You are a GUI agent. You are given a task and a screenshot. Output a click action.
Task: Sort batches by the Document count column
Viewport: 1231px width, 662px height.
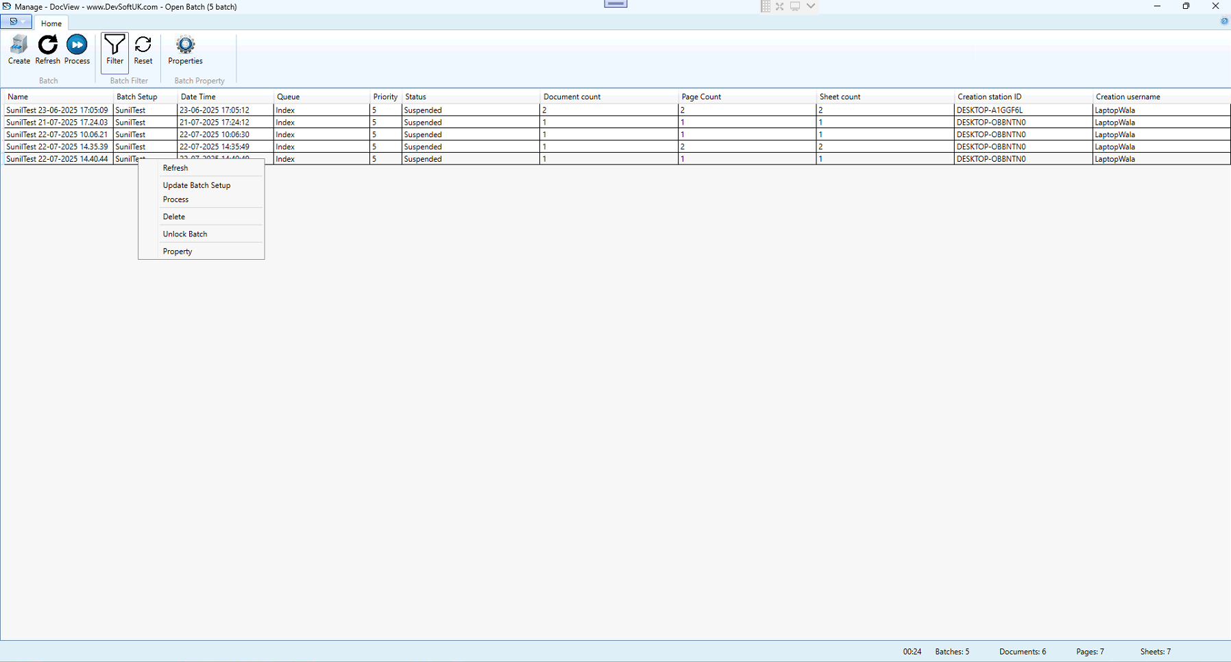[572, 96]
